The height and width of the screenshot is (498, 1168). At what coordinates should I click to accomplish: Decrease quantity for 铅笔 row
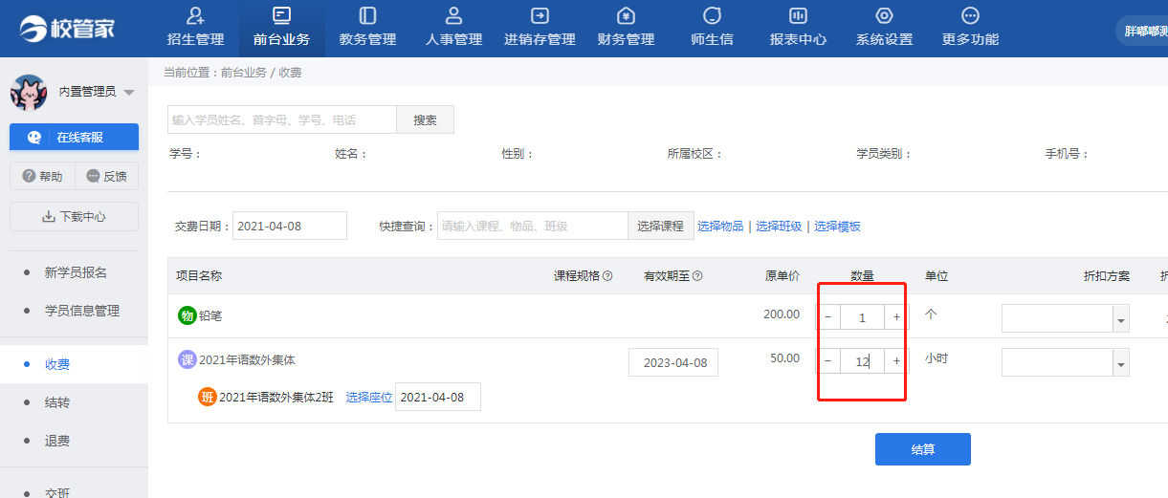pos(828,317)
